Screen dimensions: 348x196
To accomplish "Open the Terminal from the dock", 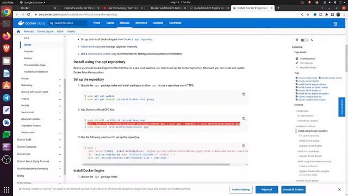I will tap(7, 23).
